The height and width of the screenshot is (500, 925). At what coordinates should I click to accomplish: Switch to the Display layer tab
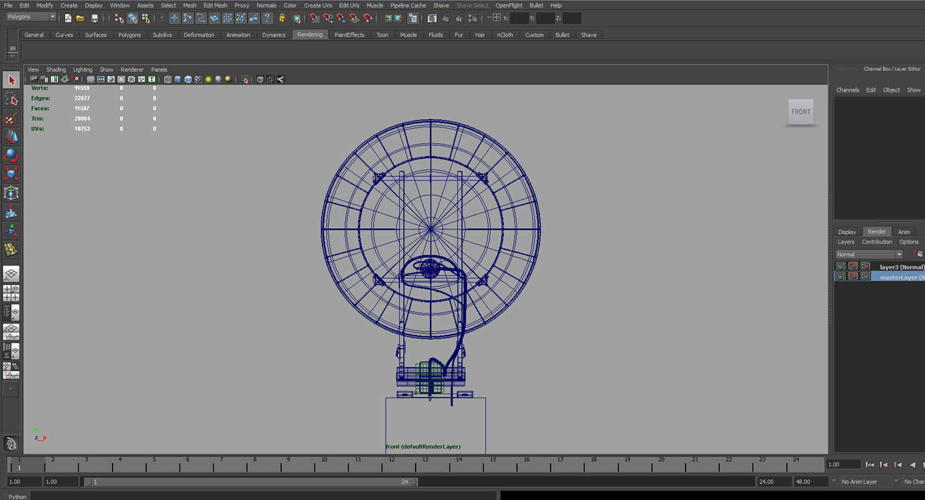coord(847,232)
